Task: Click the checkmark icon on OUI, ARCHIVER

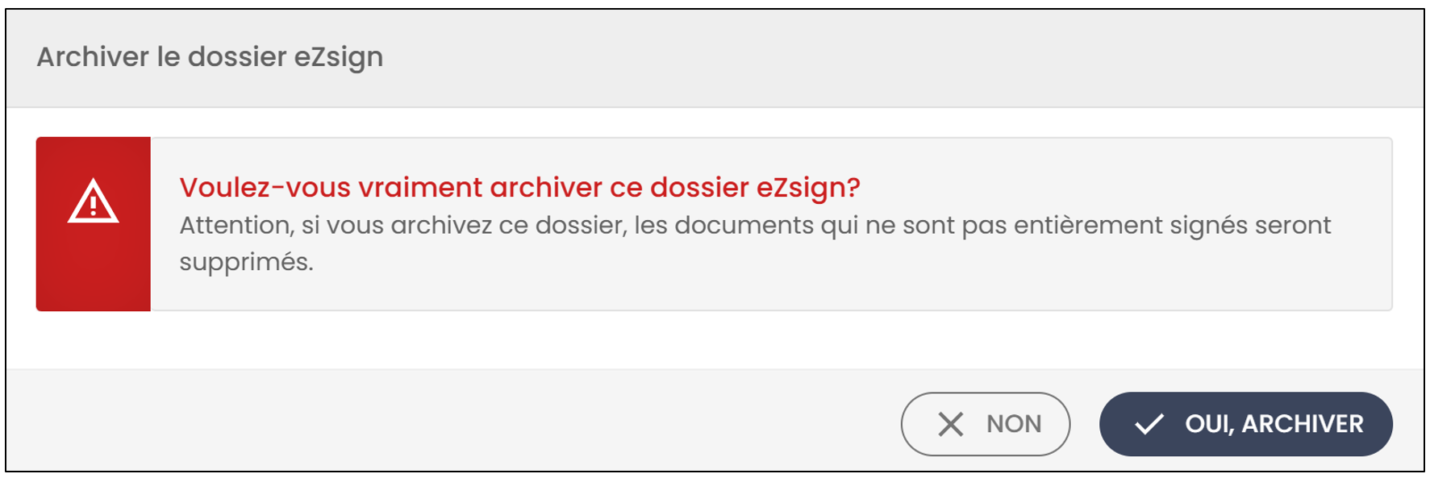Action: pyautogui.click(x=1149, y=424)
